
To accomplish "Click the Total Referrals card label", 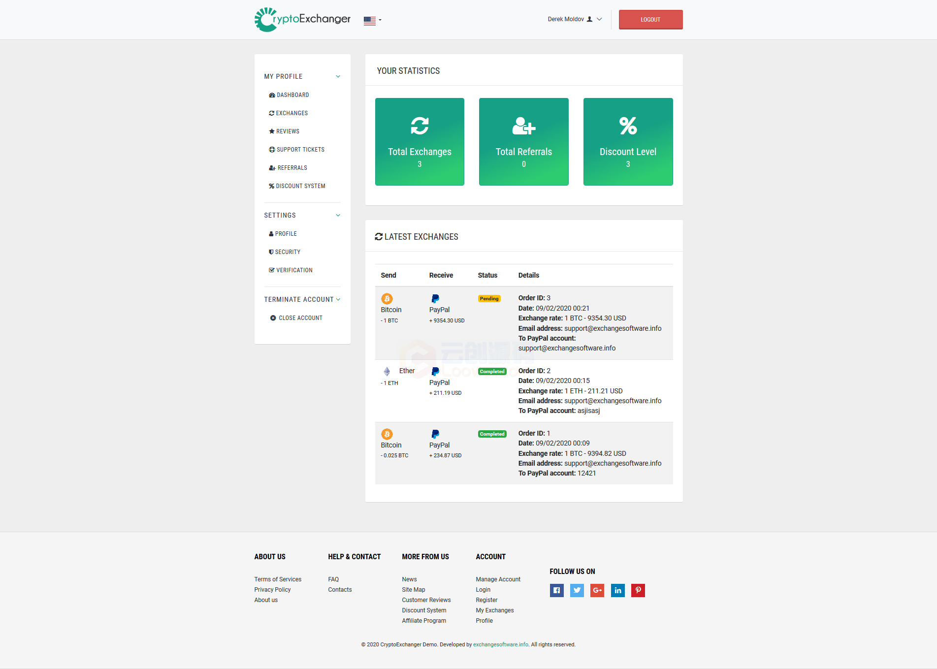I will coord(523,152).
